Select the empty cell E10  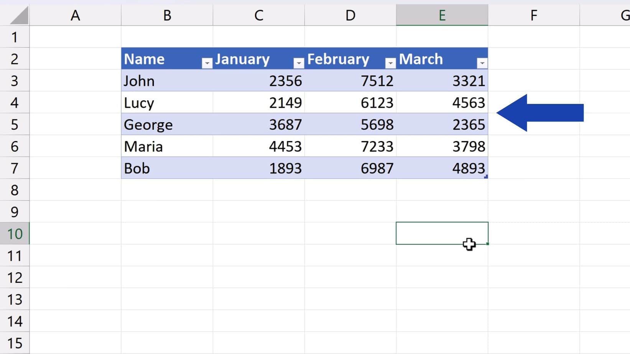click(x=442, y=233)
